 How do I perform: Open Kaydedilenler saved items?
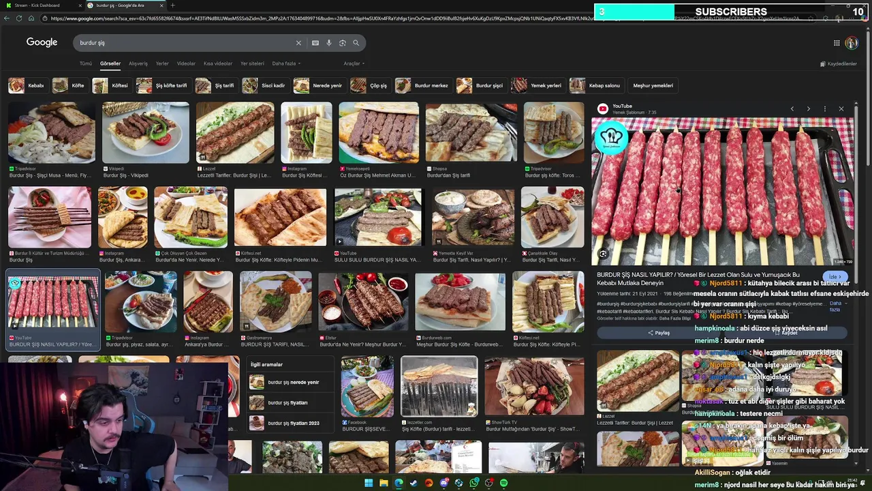click(839, 64)
